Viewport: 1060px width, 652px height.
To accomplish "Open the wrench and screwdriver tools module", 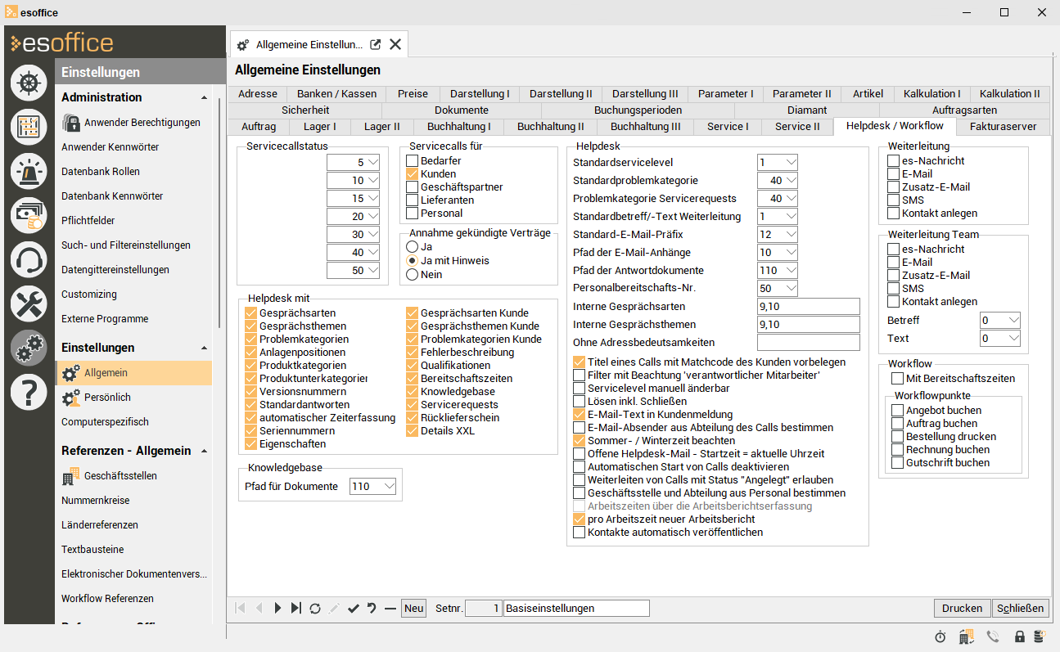I will (x=29, y=304).
